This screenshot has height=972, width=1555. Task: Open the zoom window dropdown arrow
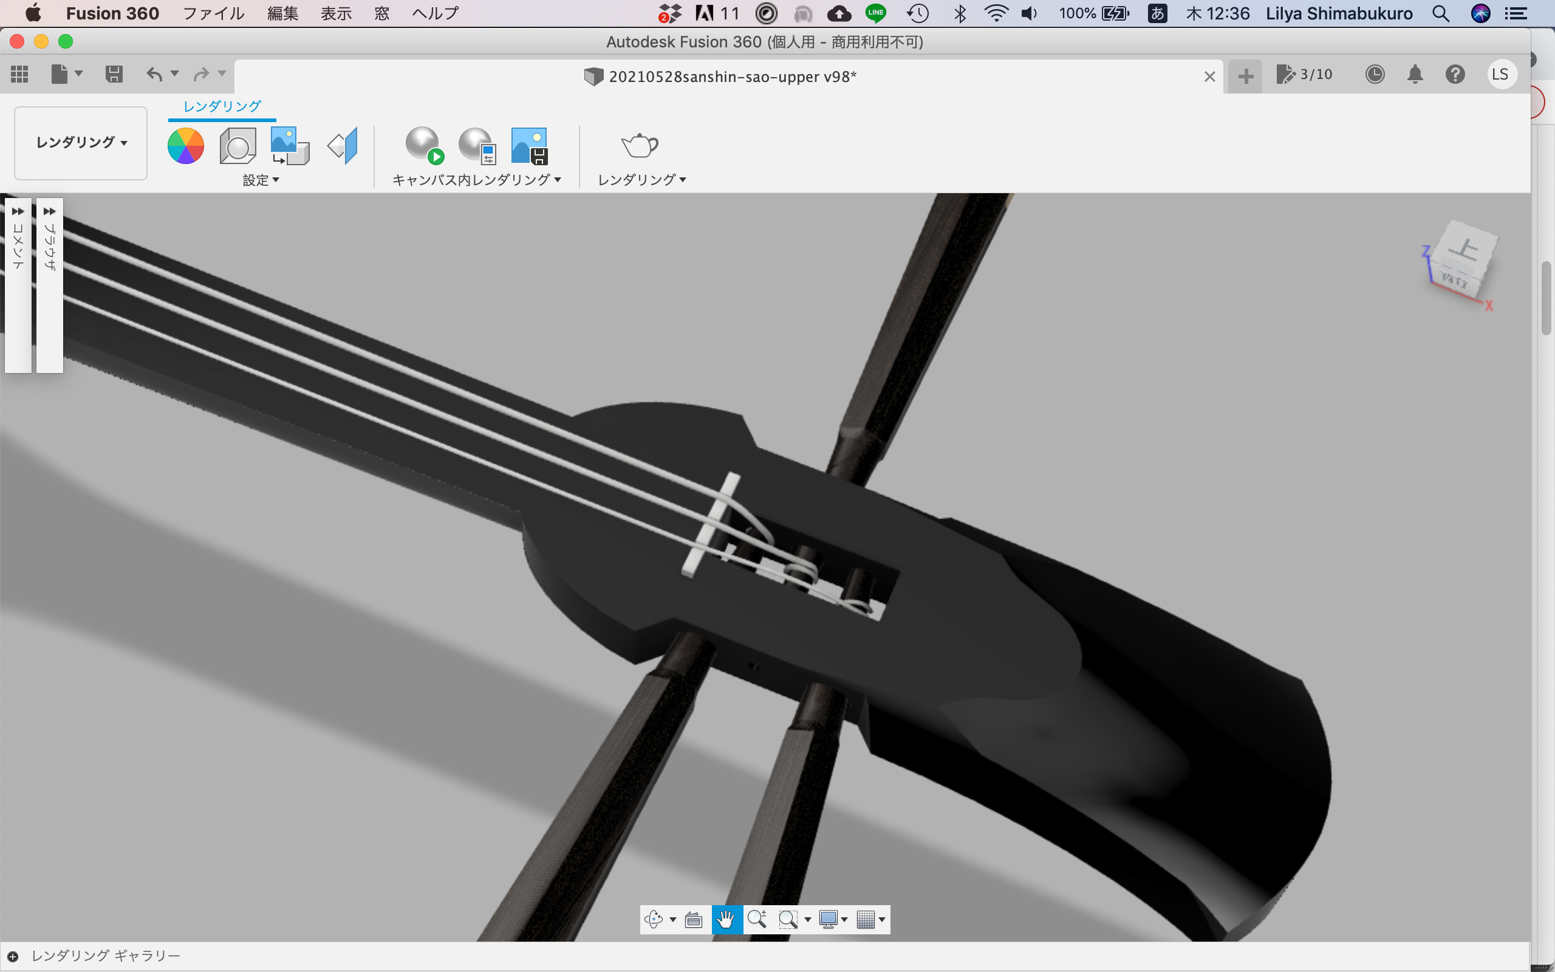point(808,920)
